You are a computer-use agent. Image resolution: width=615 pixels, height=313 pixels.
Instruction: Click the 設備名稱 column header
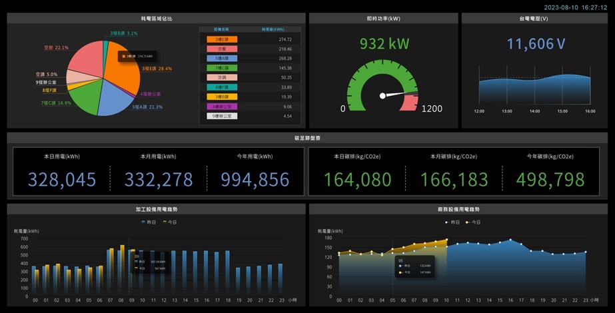pos(222,29)
